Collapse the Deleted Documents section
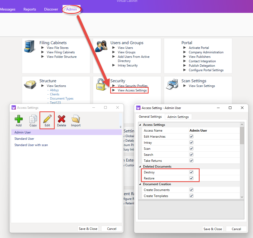Screen dimensions: 253x238 tap(140, 167)
